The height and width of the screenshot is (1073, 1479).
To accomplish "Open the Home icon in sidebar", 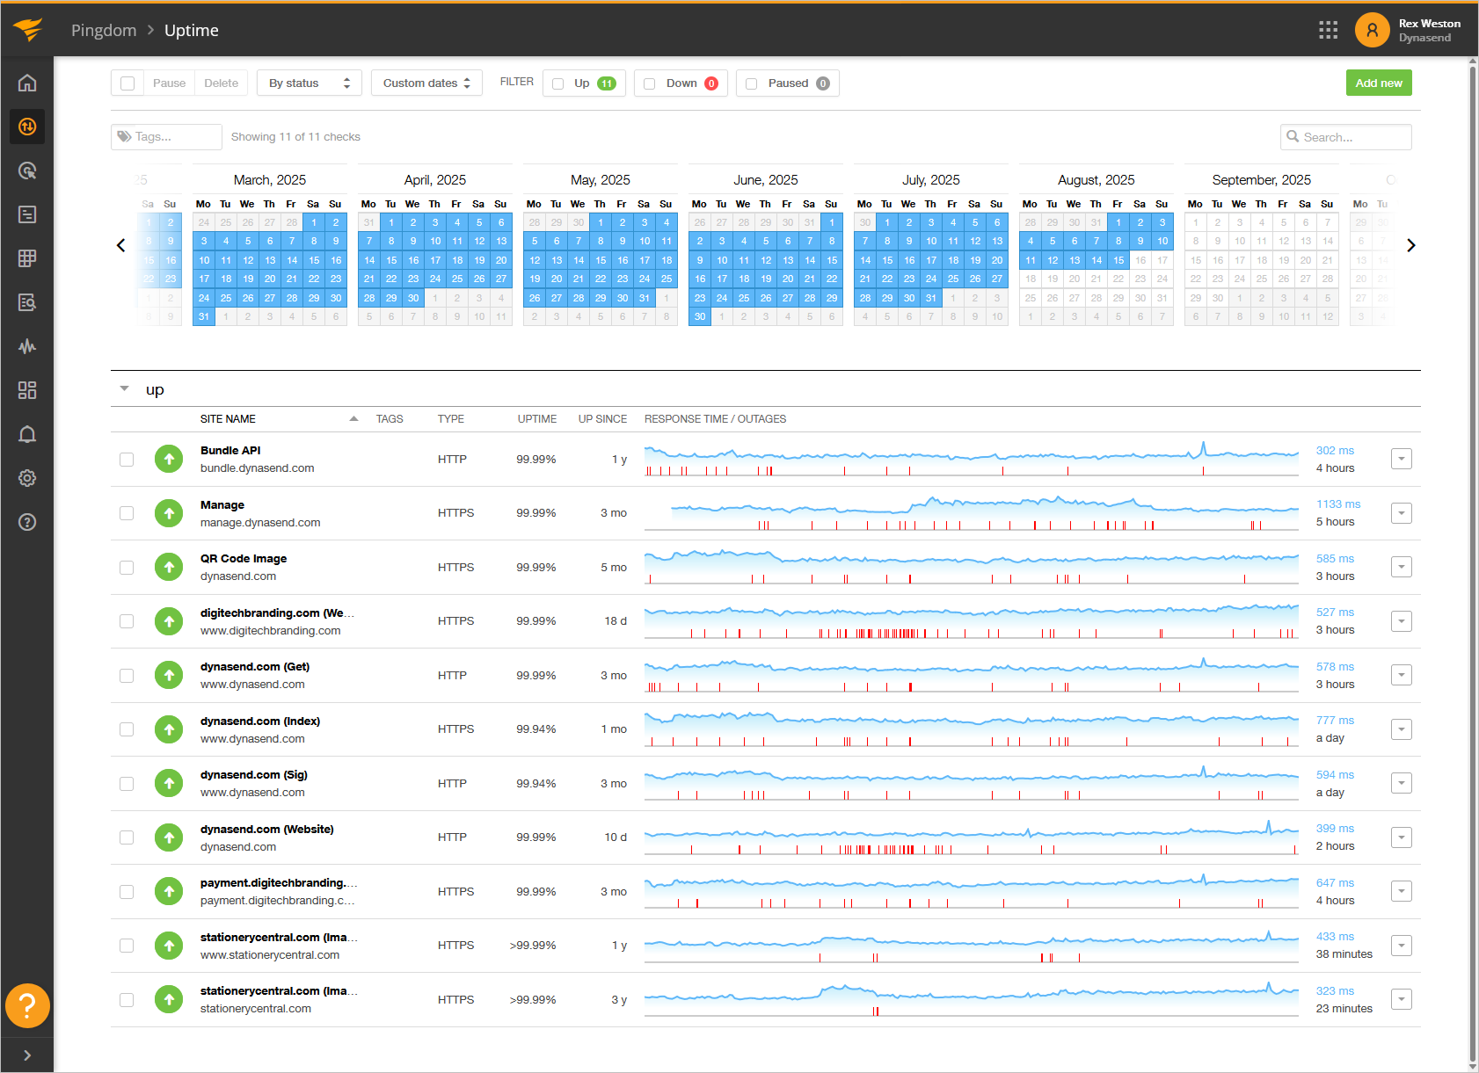I will pyautogui.click(x=27, y=83).
